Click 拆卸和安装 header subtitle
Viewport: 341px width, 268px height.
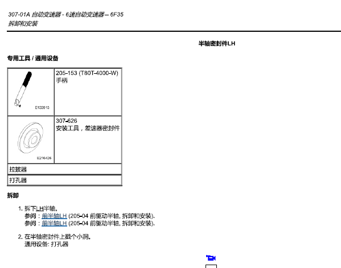point(23,23)
